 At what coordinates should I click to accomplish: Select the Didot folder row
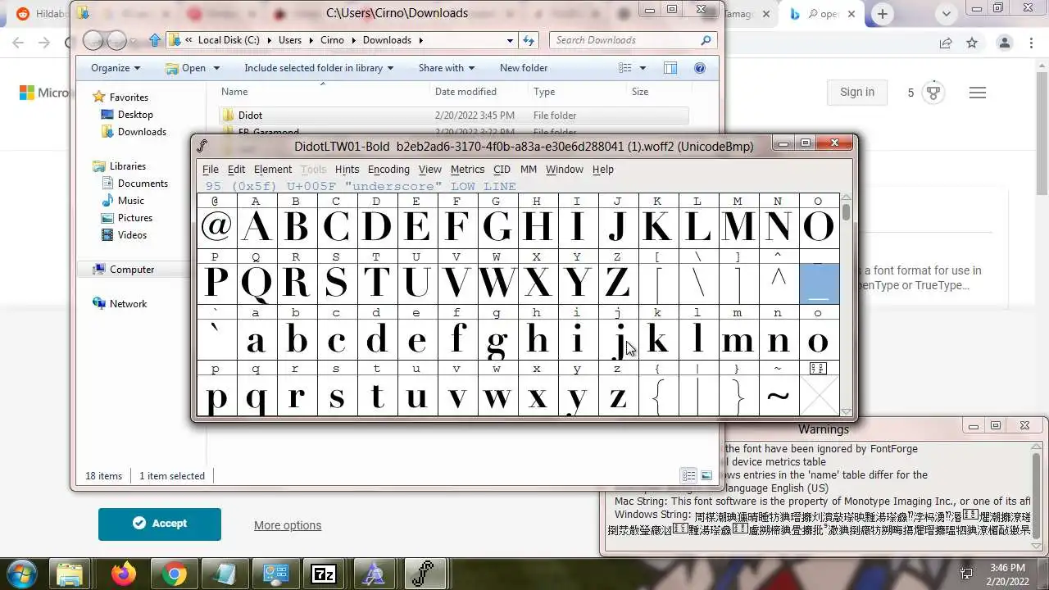pyautogui.click(x=455, y=116)
